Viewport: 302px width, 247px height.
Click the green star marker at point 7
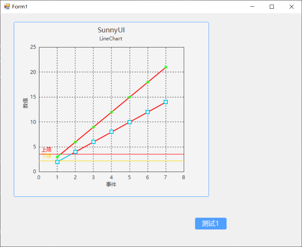coord(165,67)
